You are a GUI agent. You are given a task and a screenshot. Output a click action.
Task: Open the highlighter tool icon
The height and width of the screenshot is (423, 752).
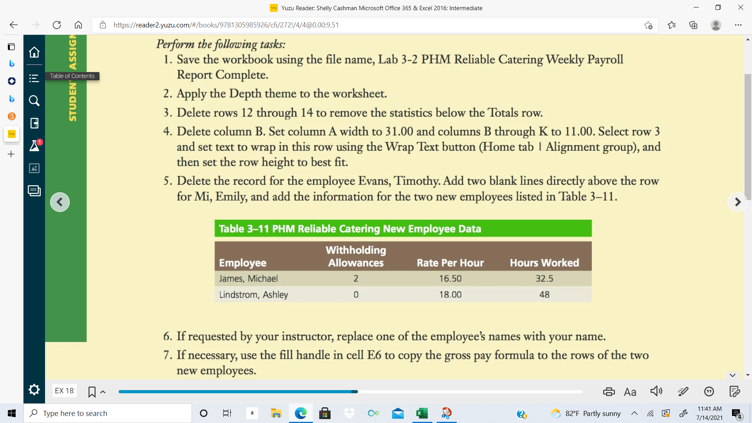(683, 391)
